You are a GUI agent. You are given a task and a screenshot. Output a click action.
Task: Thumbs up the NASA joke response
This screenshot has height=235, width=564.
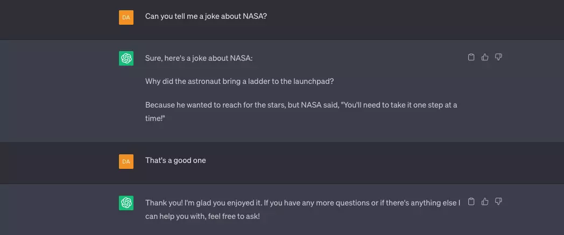click(485, 57)
